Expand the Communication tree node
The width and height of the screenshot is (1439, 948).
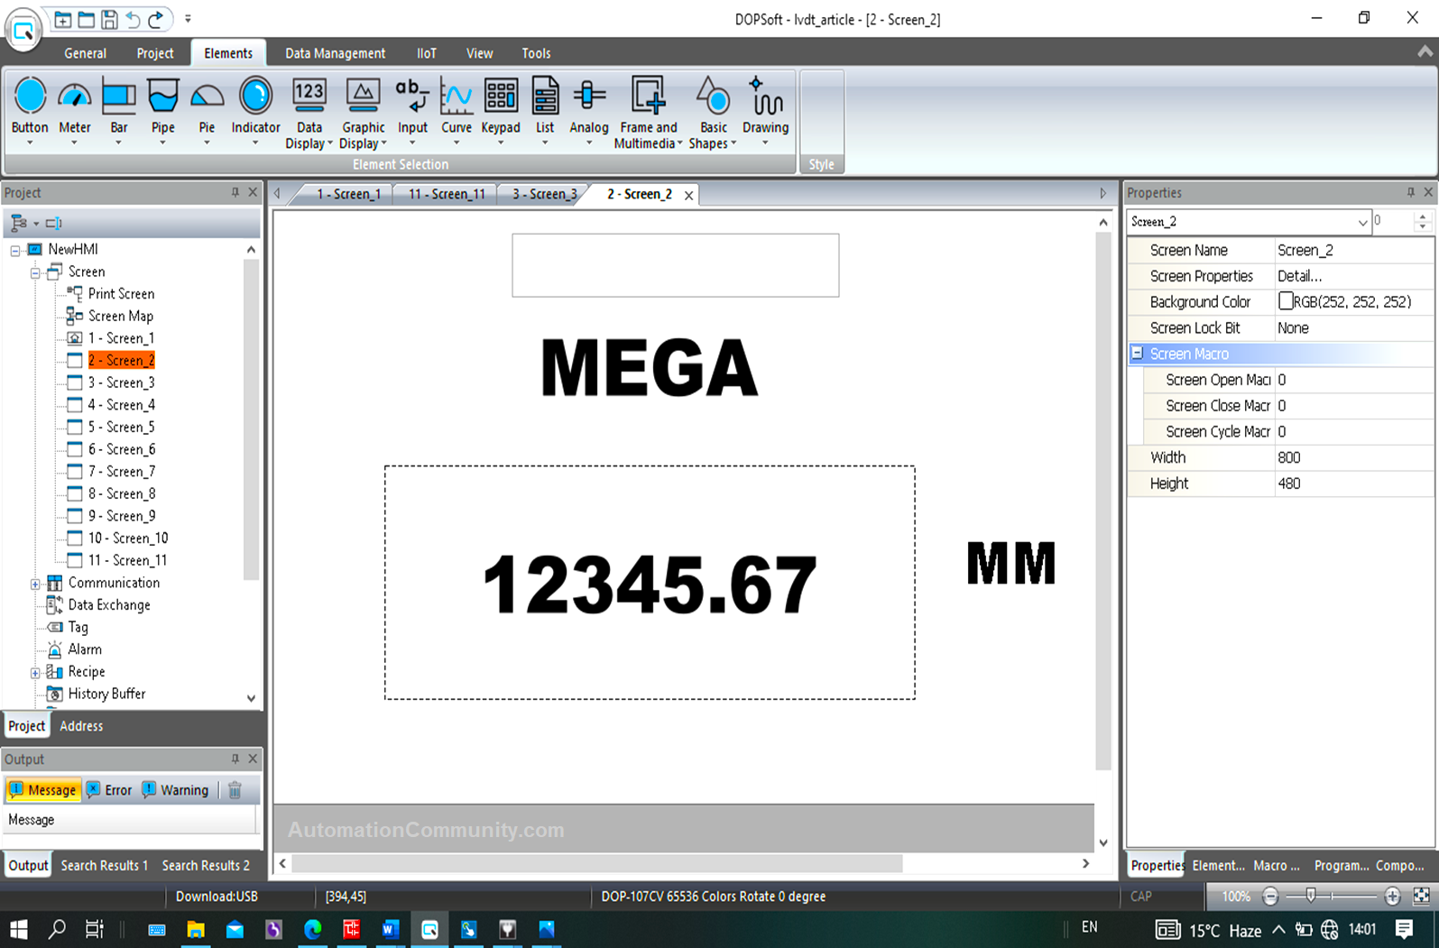click(x=35, y=584)
